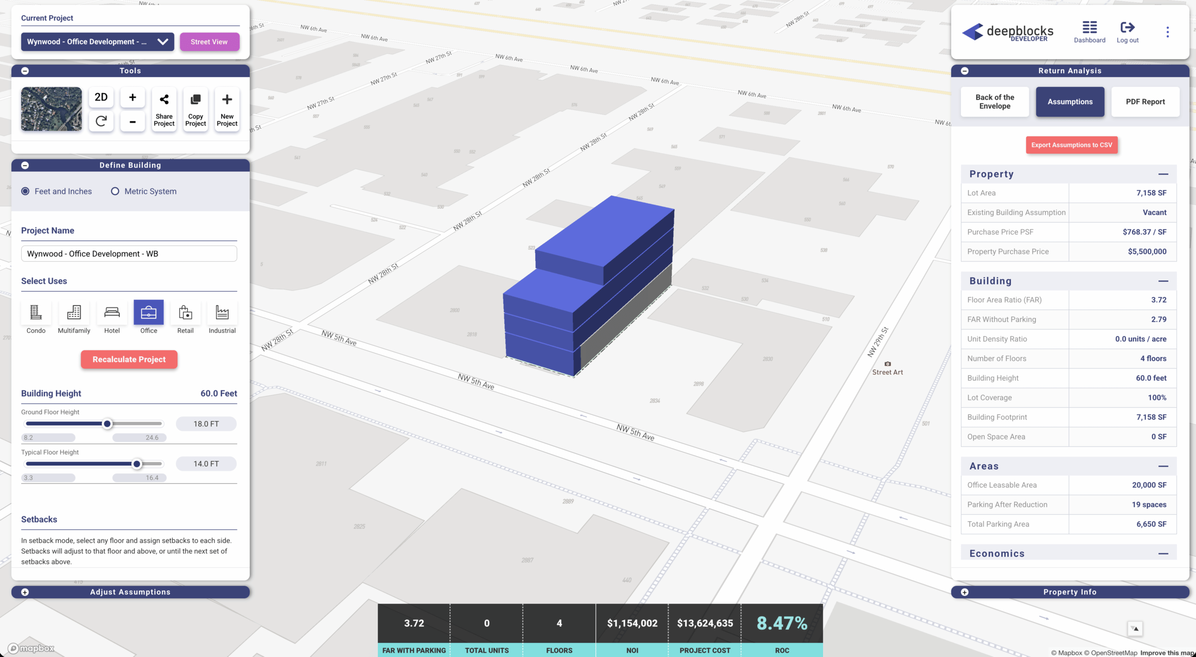This screenshot has height=657, width=1196.
Task: Toggle the Office use icon
Action: [x=149, y=313]
